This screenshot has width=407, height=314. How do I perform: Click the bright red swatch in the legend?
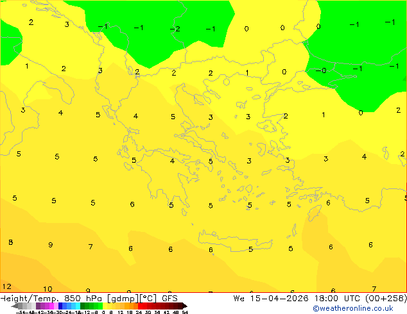(140, 306)
